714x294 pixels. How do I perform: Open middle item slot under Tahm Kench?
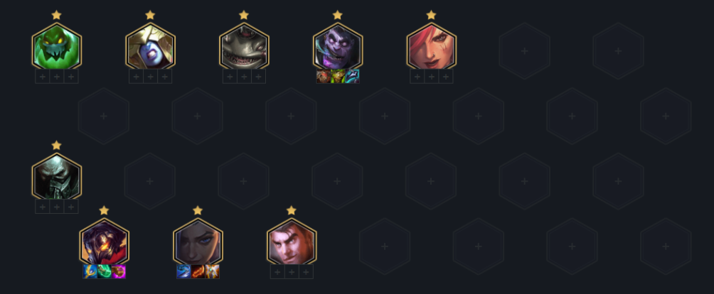244,77
